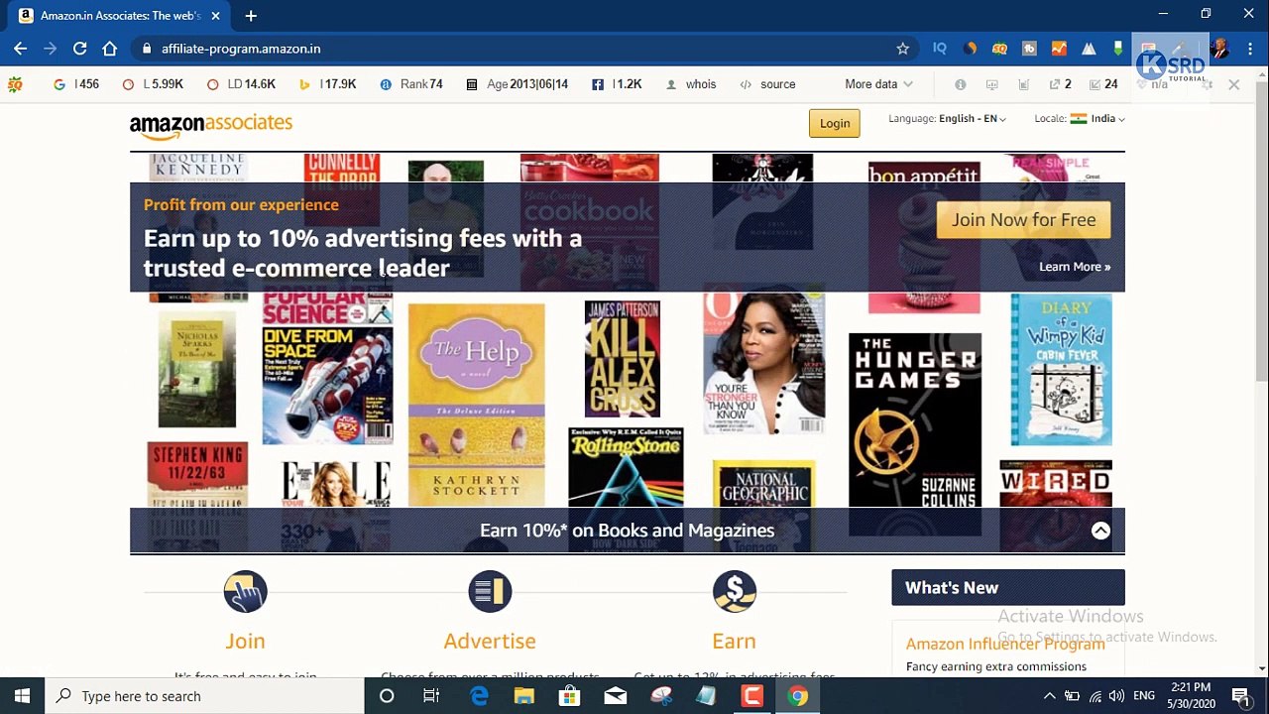Screen dimensions: 1269x714
Task: Click the ENG language tray indicator
Action: coord(1144,696)
